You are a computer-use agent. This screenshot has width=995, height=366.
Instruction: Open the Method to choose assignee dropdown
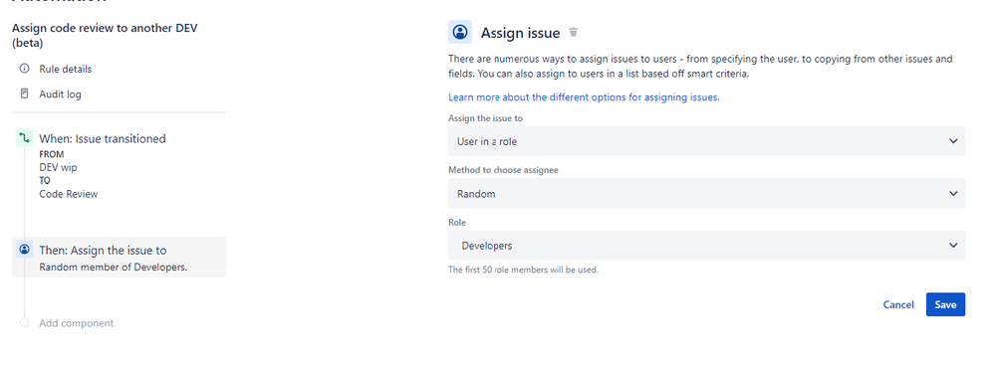tap(707, 193)
